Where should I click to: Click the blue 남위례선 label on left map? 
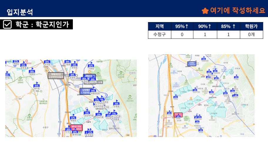click(86, 91)
